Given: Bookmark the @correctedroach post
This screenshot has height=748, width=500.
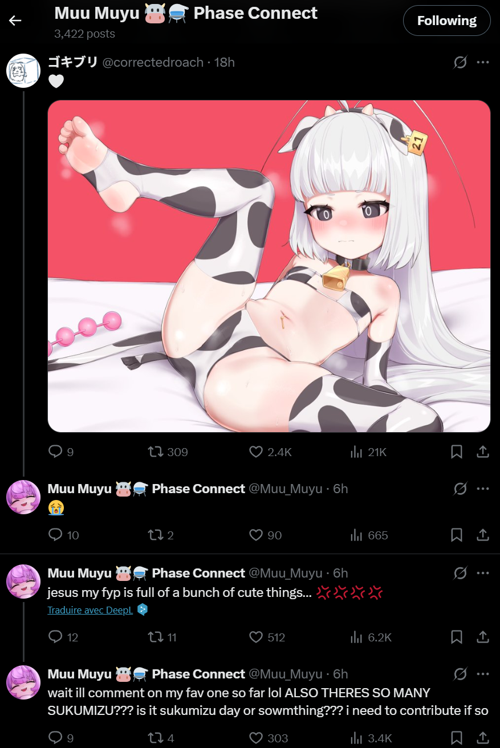Looking at the screenshot, I should tap(457, 452).
